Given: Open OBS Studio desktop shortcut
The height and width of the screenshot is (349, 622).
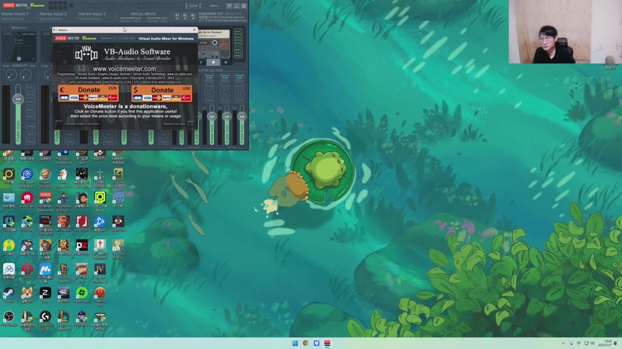Looking at the screenshot, I should tap(9, 319).
